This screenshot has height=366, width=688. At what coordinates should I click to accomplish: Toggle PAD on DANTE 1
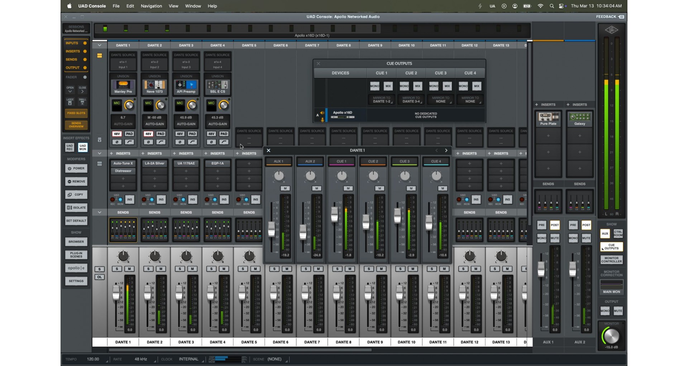(129, 134)
